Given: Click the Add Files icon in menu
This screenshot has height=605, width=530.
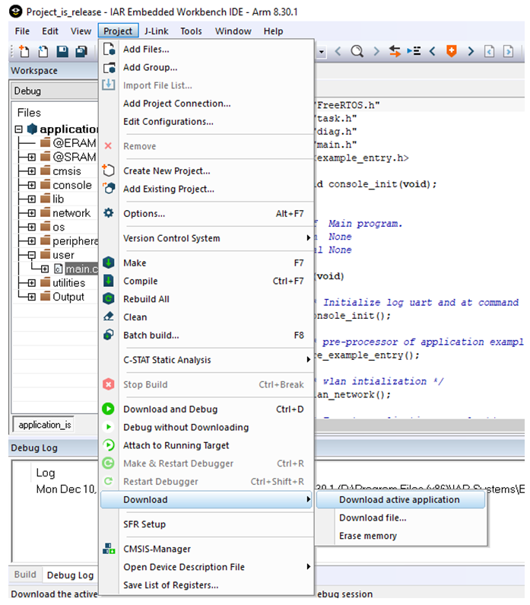Looking at the screenshot, I should [109, 49].
